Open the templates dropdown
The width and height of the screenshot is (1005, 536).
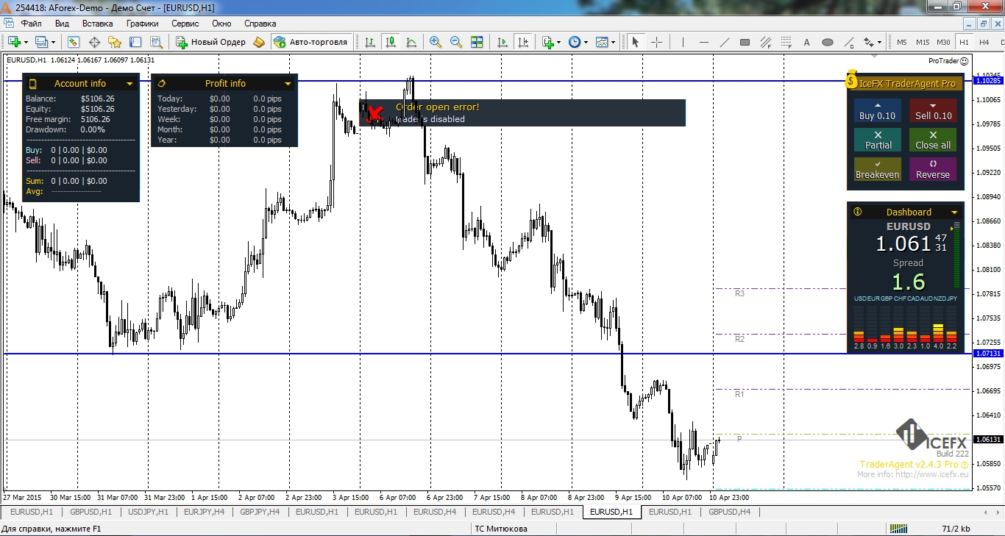pos(614,42)
